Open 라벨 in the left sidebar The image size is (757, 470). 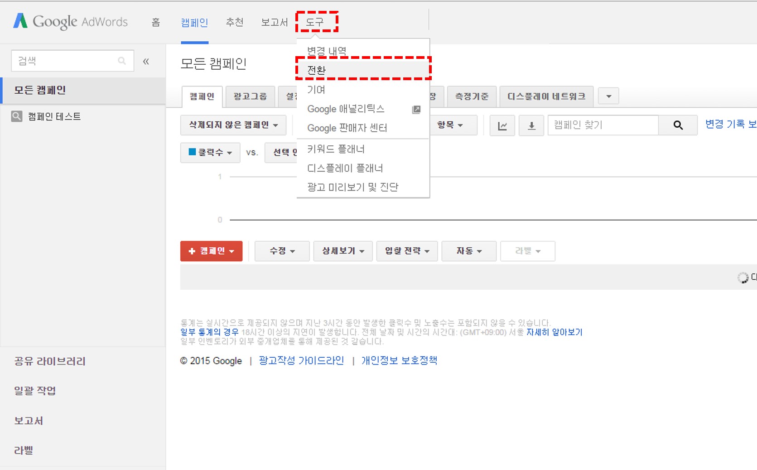tap(24, 451)
